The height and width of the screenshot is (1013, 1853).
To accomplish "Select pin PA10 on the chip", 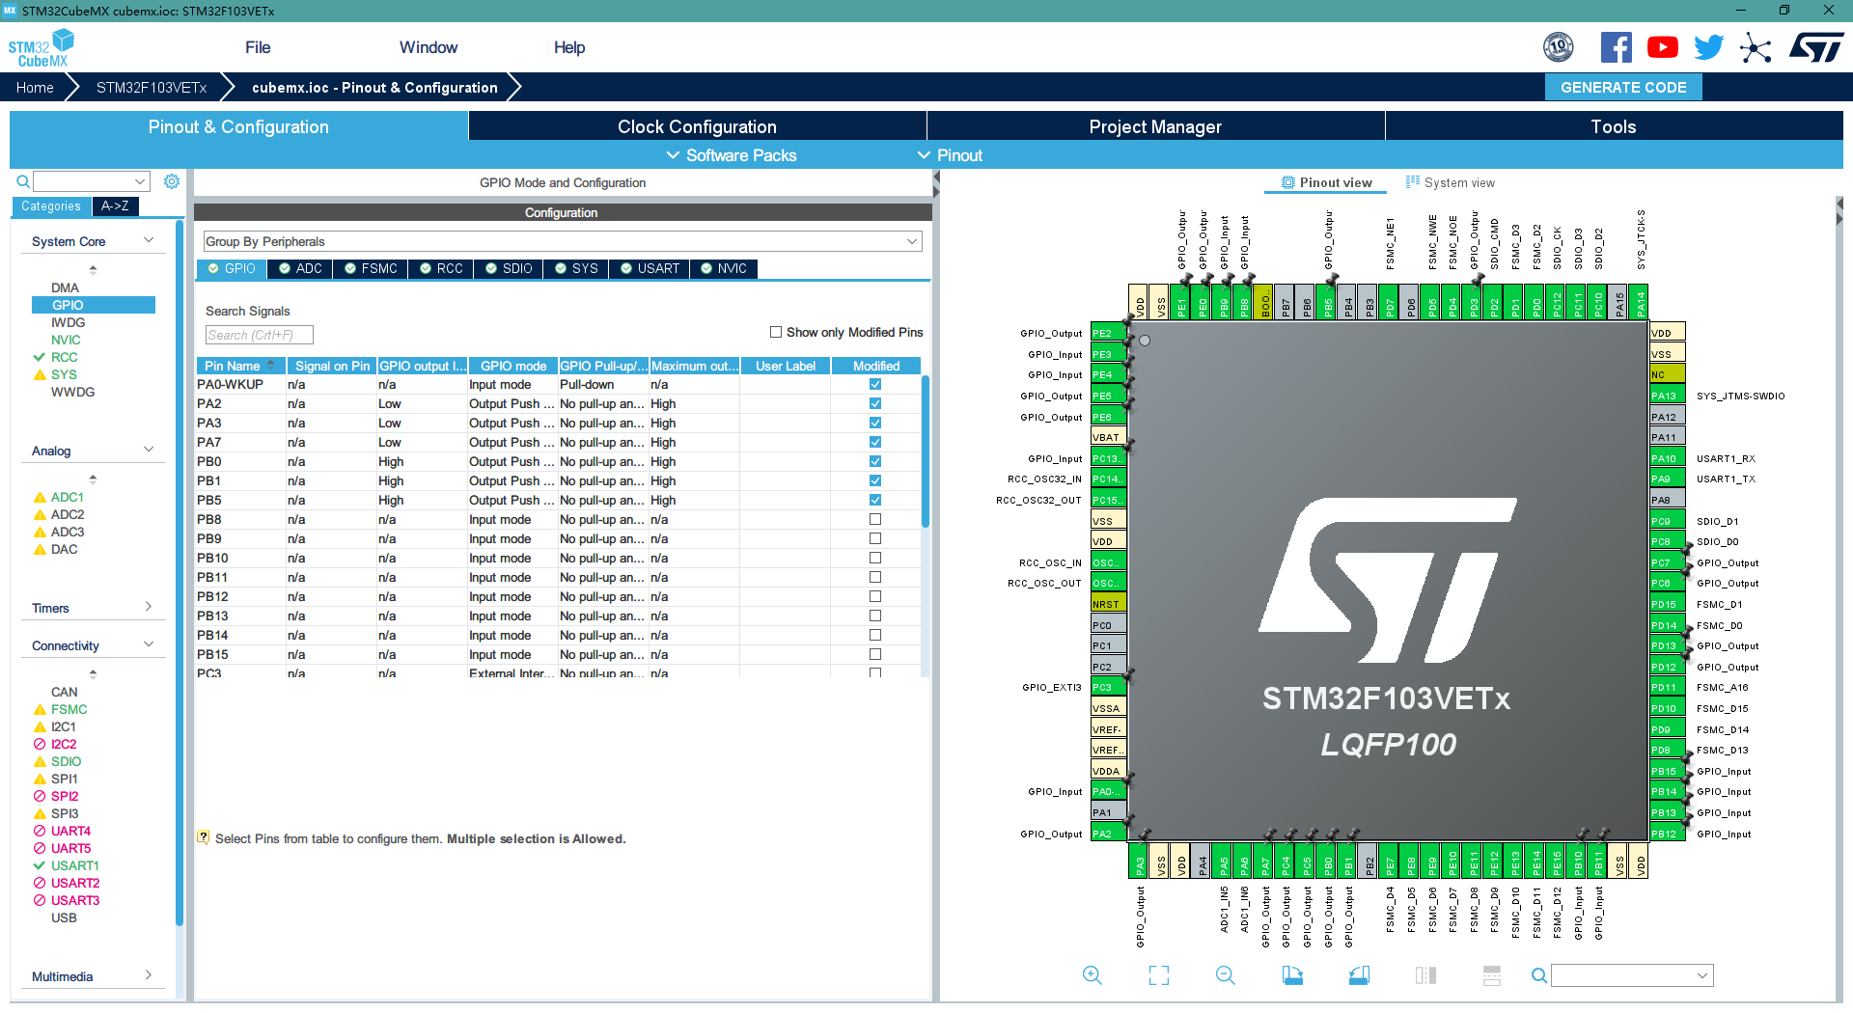I will pyautogui.click(x=1667, y=458).
